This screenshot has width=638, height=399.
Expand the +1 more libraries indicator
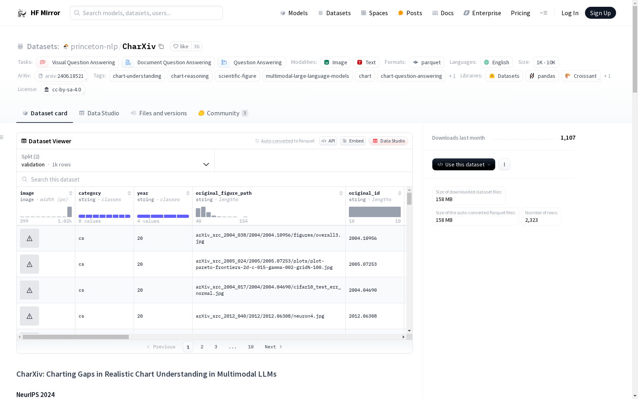coord(607,76)
